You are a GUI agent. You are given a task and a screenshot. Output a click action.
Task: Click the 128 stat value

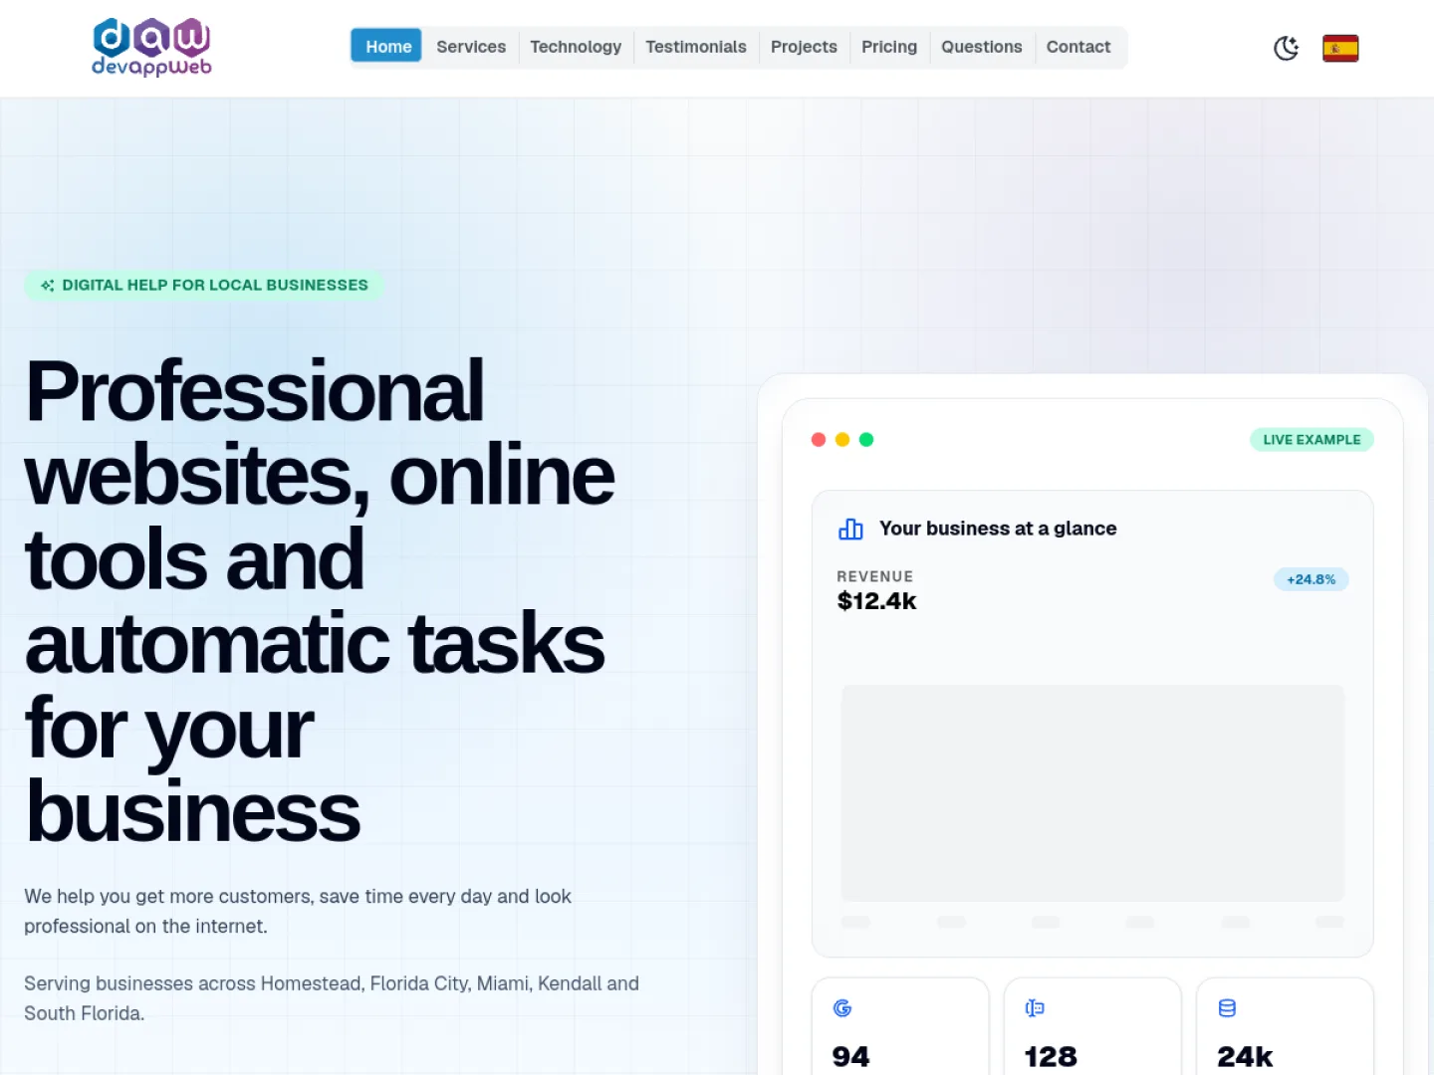point(1051,1056)
